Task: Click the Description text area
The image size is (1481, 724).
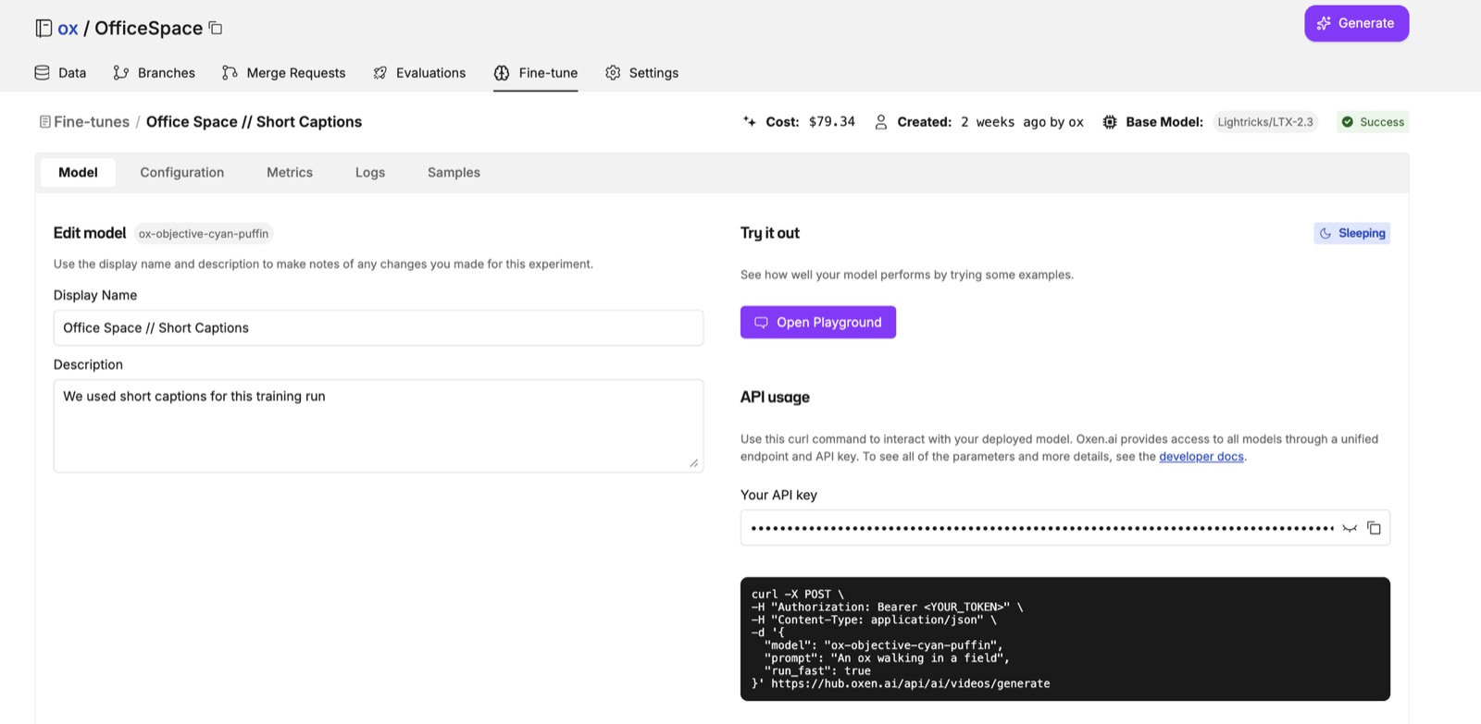Action: [x=379, y=425]
